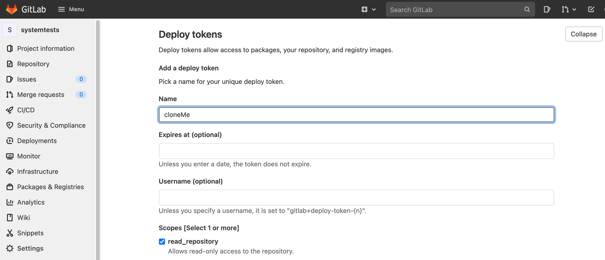Open the Issues icon in top navbar
The width and height of the screenshot is (605, 260).
coord(547,9)
